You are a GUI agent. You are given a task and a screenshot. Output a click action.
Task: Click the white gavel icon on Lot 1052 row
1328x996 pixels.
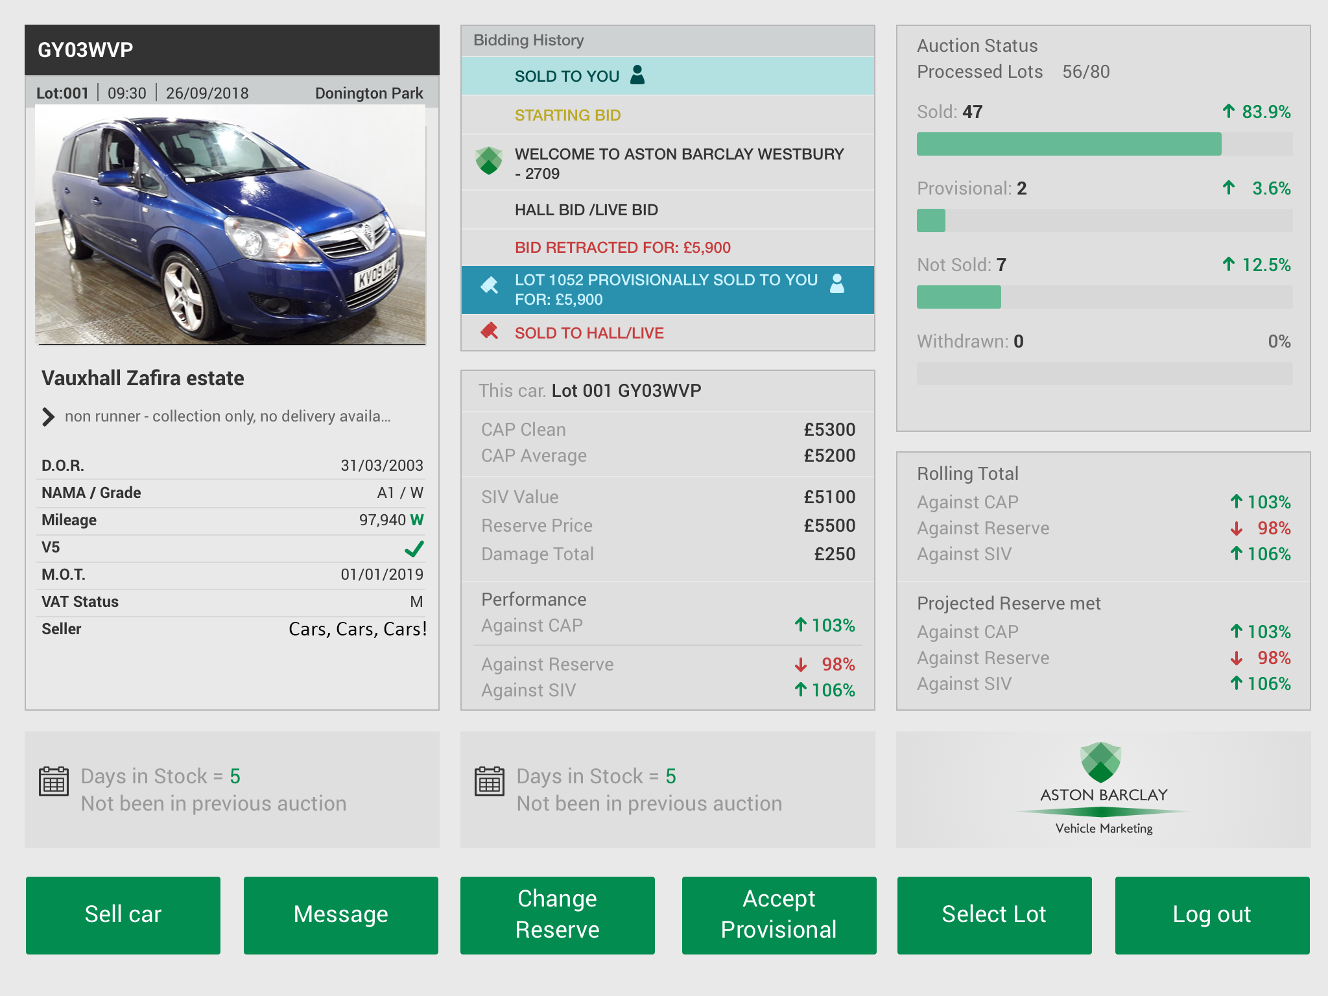coord(490,285)
